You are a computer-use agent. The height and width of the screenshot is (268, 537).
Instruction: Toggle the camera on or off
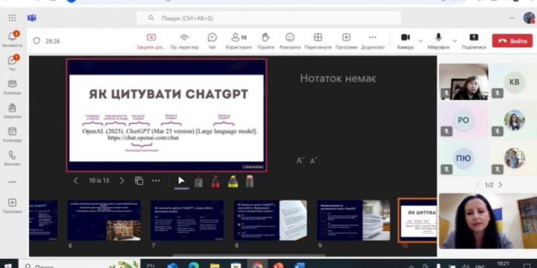pyautogui.click(x=405, y=40)
